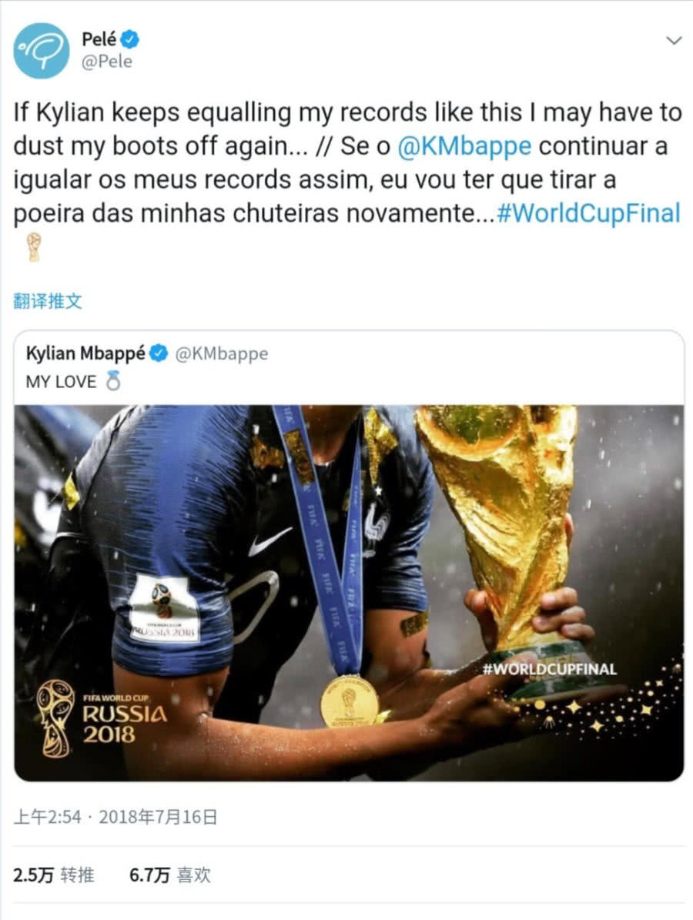This screenshot has width=693, height=920.
Task: Open the tweet timestamp 上午2:54 · 2018年7月16日
Action: (115, 817)
